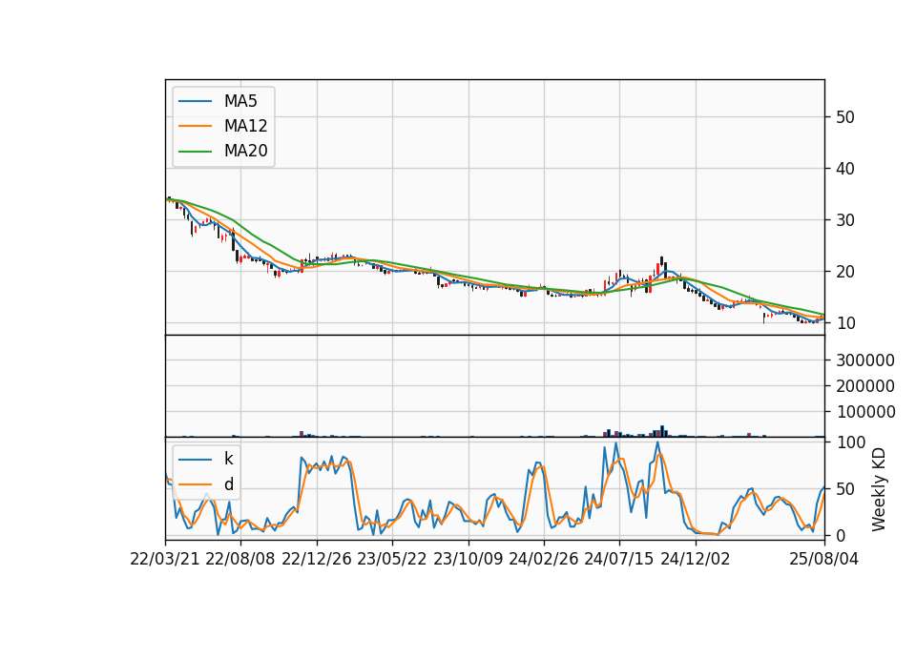
Task: Click the 24/12/02 date label
Action: (x=696, y=560)
